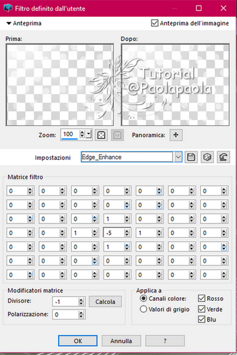Select the Valori di grigio radio button
Image resolution: width=237 pixels, height=355 pixels.
point(143,309)
